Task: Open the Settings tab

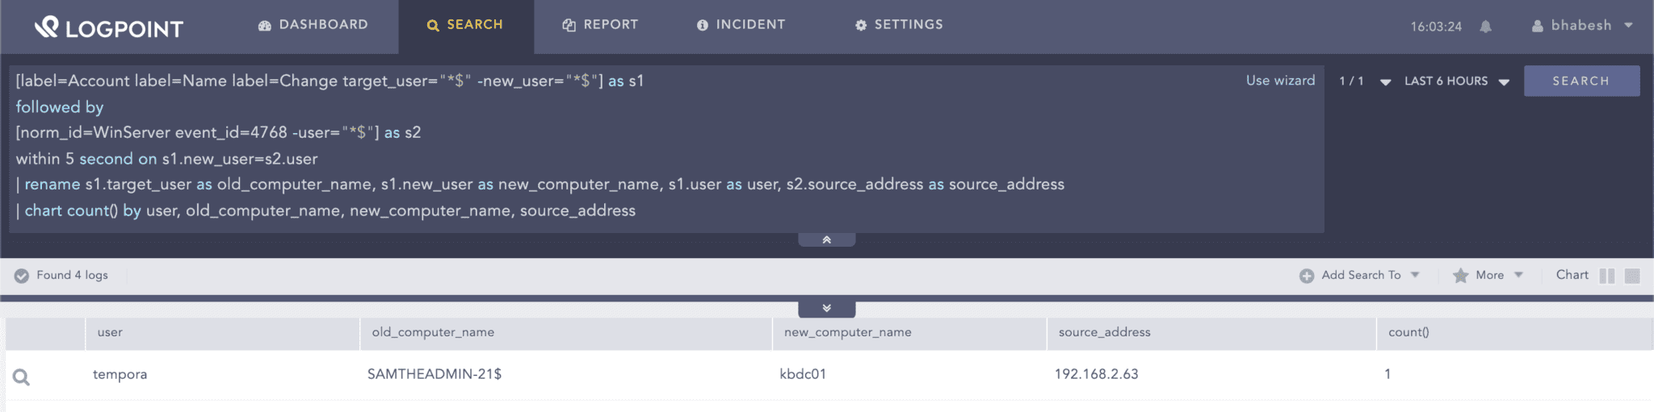Action: pyautogui.click(x=899, y=25)
